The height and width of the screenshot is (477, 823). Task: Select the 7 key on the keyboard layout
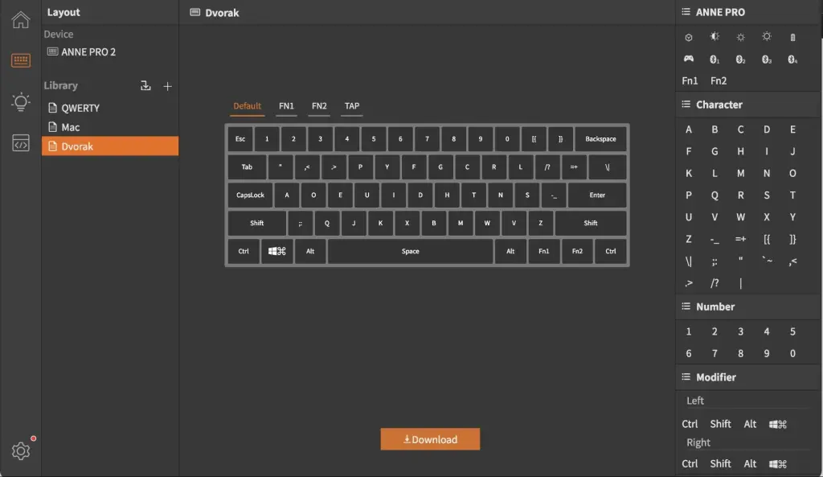(427, 138)
